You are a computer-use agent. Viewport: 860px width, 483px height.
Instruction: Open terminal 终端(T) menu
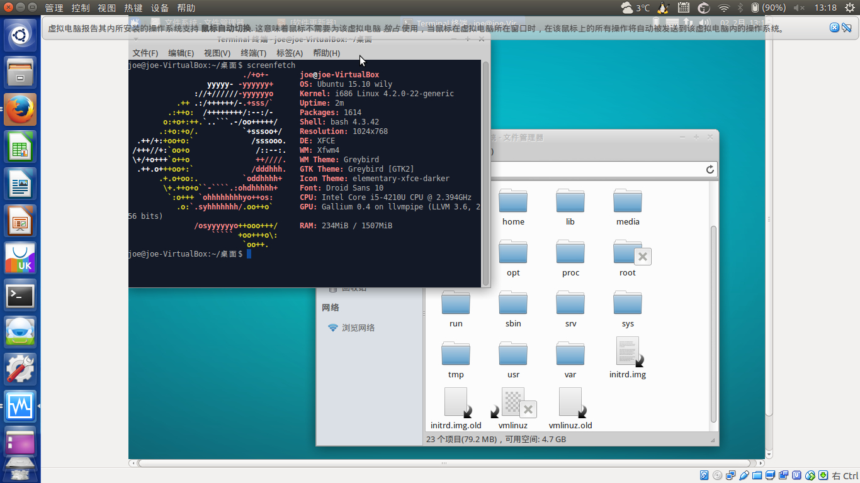[x=254, y=53]
